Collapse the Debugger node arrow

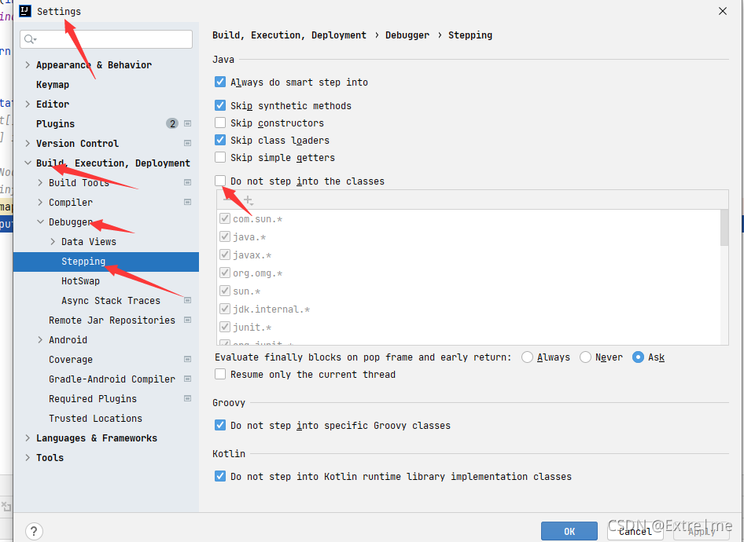(x=40, y=222)
